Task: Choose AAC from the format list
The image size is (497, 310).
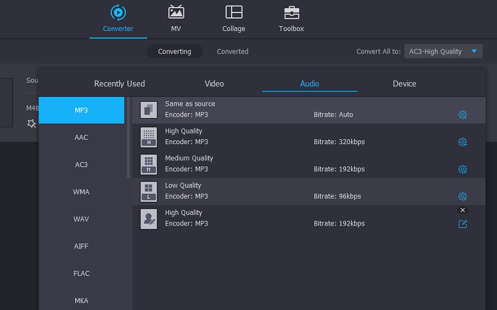Action: tap(81, 137)
